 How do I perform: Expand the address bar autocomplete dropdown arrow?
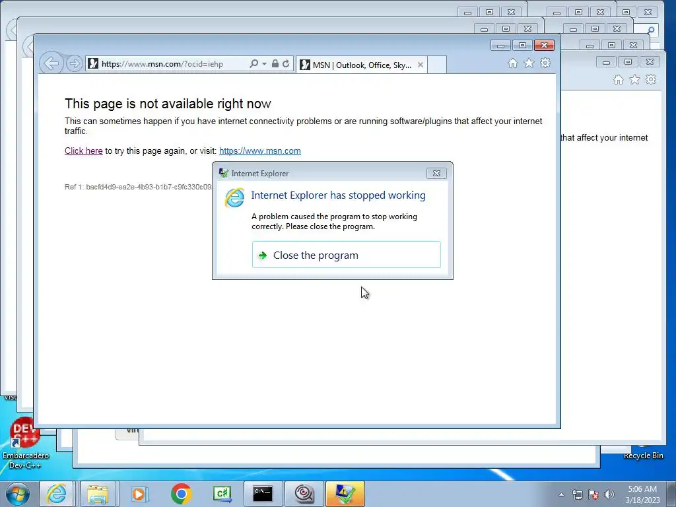coord(264,64)
